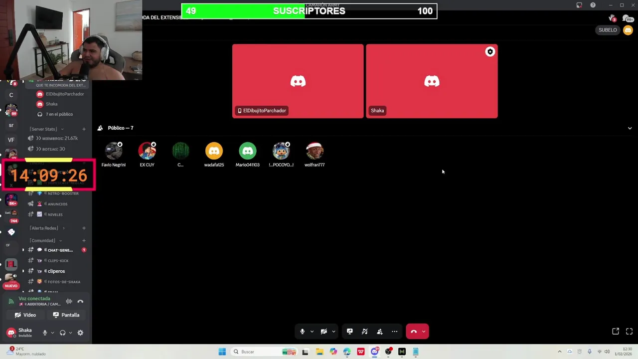The height and width of the screenshot is (359, 638).
Task: Click the SUBELO user pill
Action: [608, 30]
